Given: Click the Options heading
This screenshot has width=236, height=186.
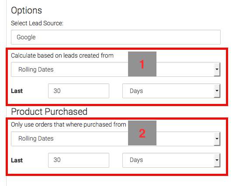Looking at the screenshot, I should (x=27, y=10).
